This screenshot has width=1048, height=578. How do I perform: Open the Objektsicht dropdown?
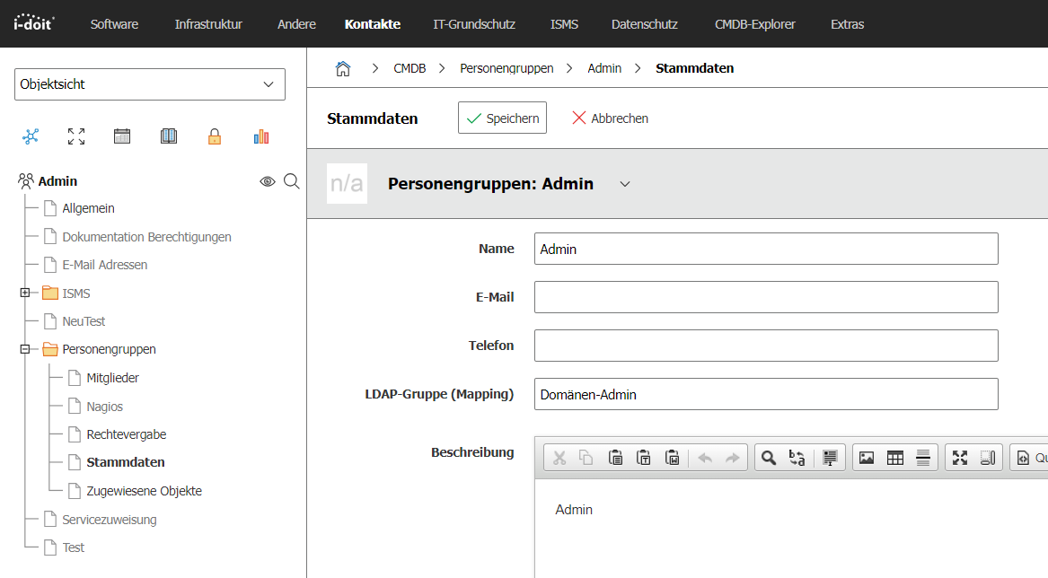pyautogui.click(x=150, y=84)
